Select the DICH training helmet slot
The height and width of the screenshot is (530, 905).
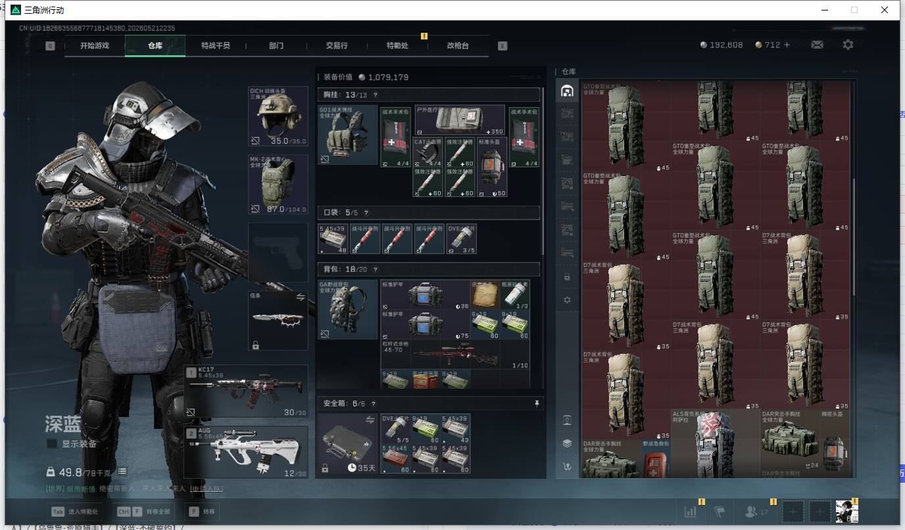(x=278, y=116)
